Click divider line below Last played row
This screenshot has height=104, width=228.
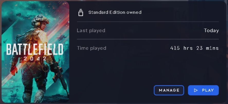pos(148,39)
